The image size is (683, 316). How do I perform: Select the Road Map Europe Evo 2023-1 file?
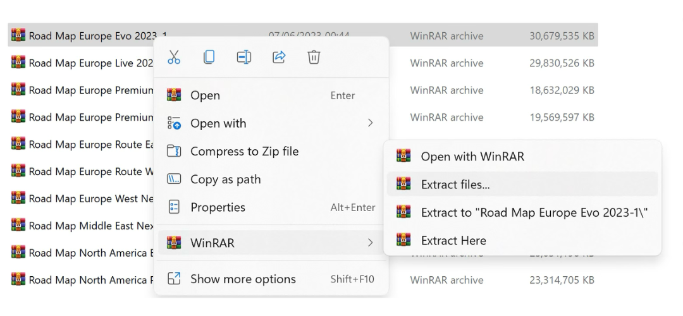(x=89, y=36)
